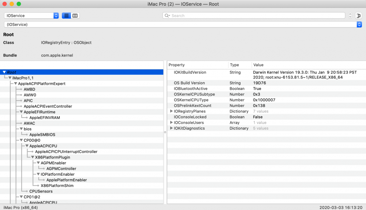The image size is (366, 210).
Task: Select the APIC tree entry
Action: point(28,100)
